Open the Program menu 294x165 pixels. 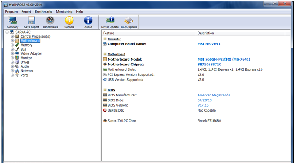coord(11,12)
